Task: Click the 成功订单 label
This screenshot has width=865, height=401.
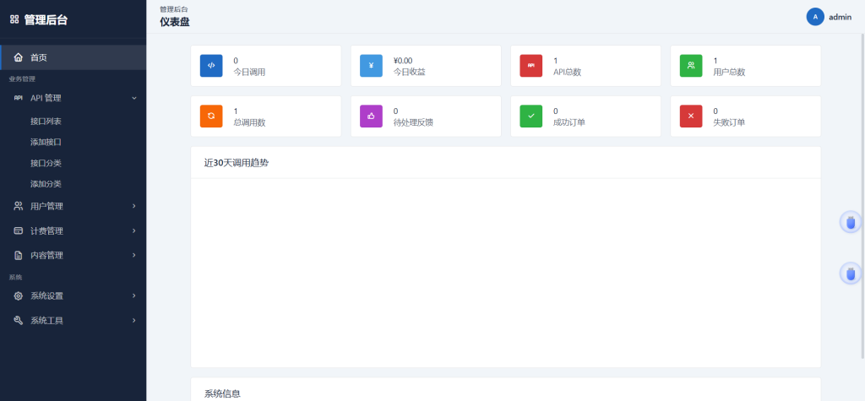Action: (x=569, y=122)
